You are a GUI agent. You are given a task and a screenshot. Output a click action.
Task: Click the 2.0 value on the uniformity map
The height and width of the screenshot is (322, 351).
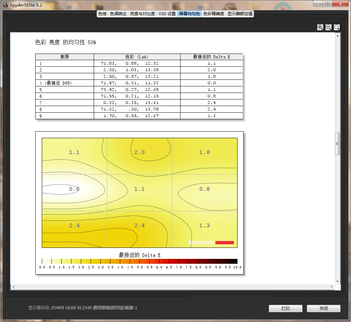139,152
